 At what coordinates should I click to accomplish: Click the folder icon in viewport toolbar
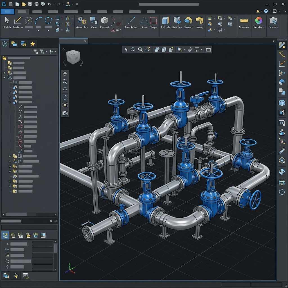point(208,49)
